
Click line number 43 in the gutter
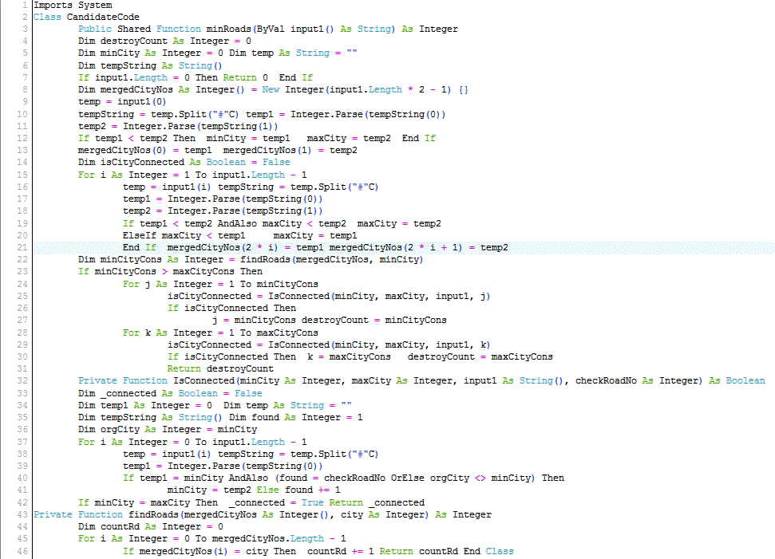(23, 514)
